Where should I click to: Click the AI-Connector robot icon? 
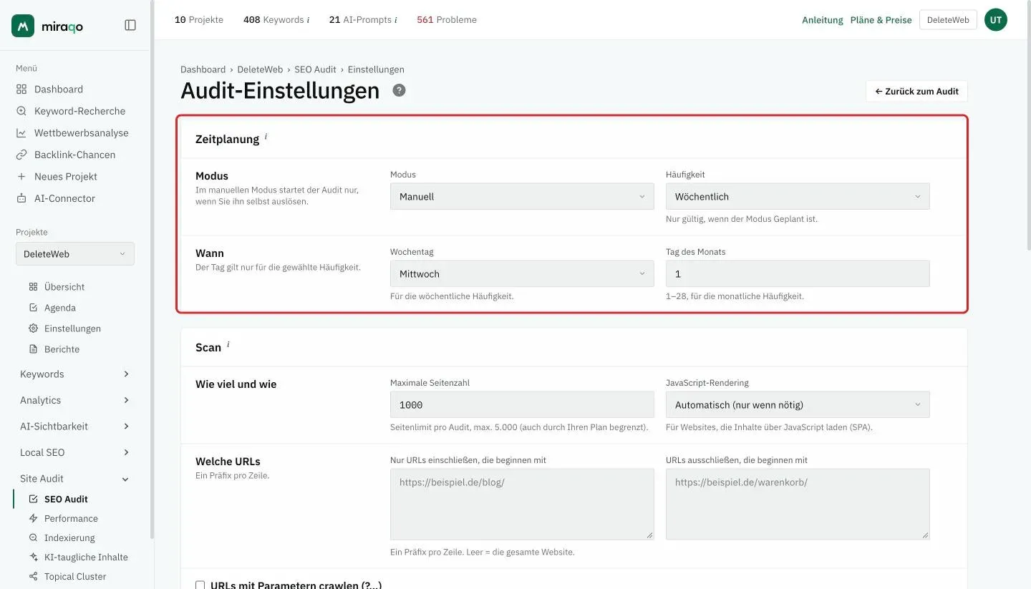pyautogui.click(x=21, y=198)
